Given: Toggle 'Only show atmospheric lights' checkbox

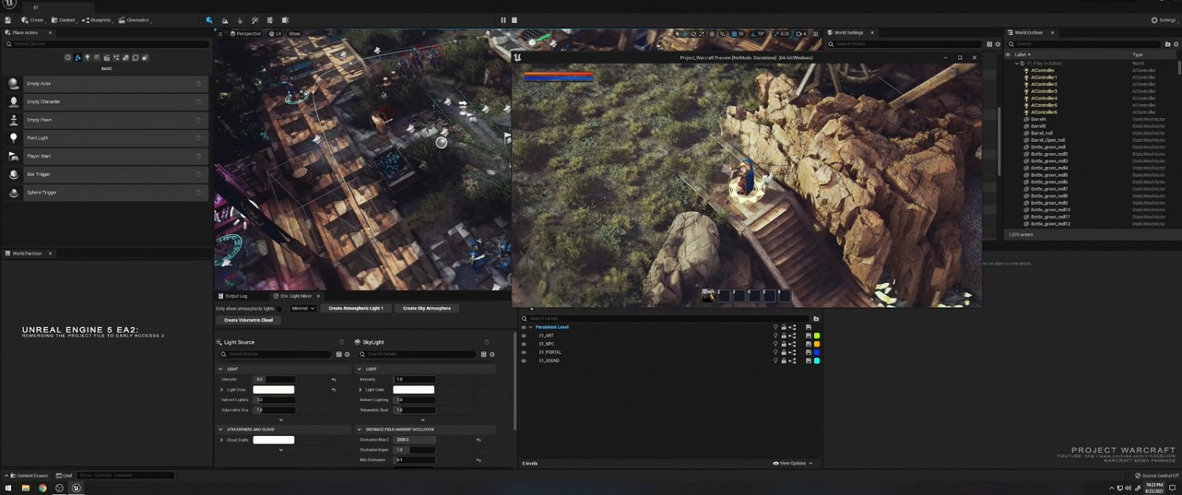Looking at the screenshot, I should tap(279, 308).
